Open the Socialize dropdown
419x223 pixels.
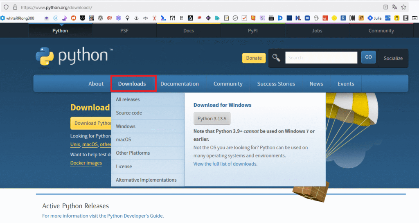[393, 58]
